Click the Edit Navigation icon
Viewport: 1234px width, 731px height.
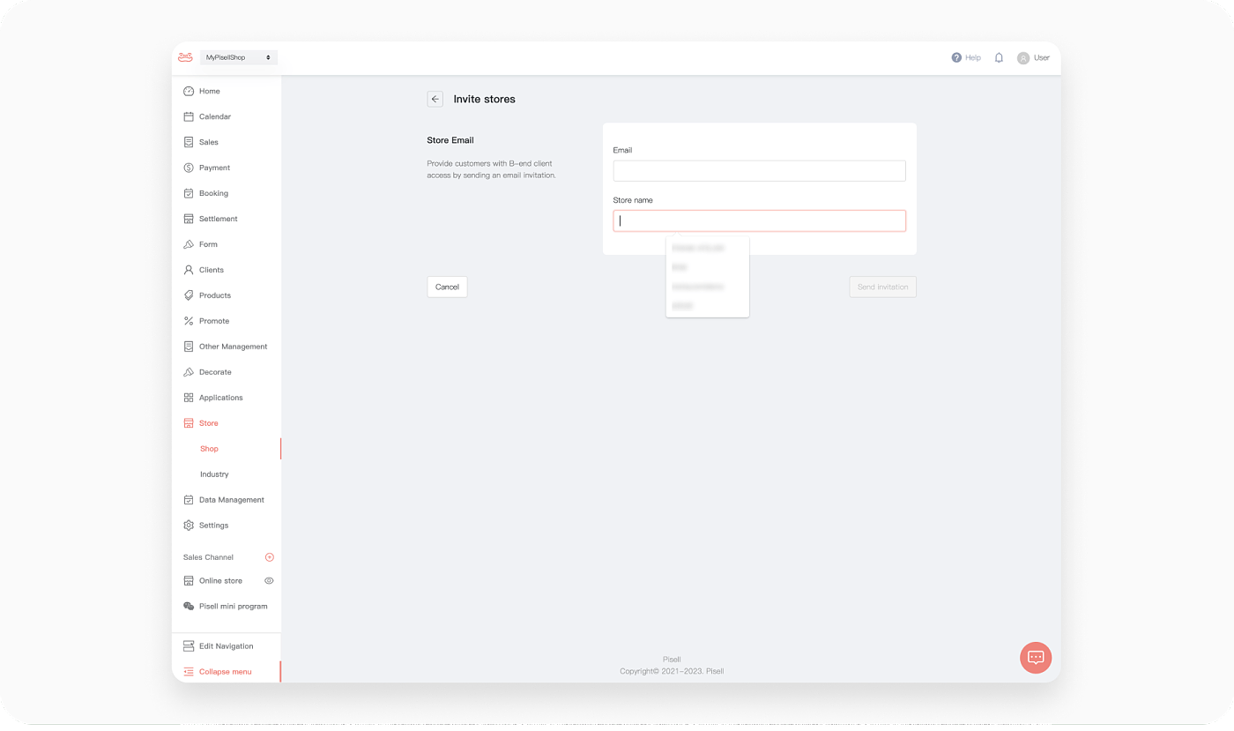[x=189, y=646]
